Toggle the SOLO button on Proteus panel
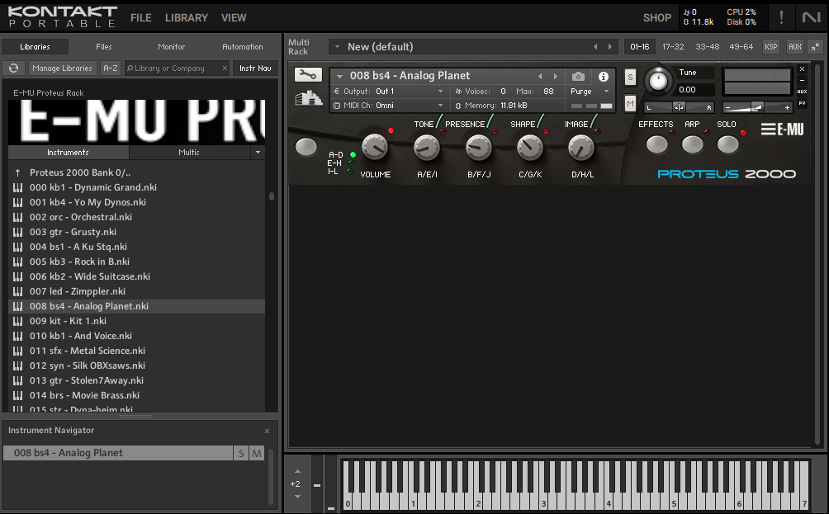Image resolution: width=829 pixels, height=514 pixels. (x=727, y=144)
